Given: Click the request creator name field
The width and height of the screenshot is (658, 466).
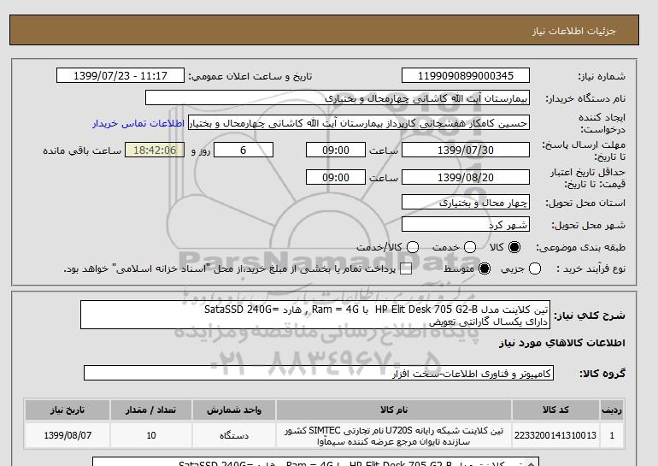Looking at the screenshot, I should tap(358, 123).
